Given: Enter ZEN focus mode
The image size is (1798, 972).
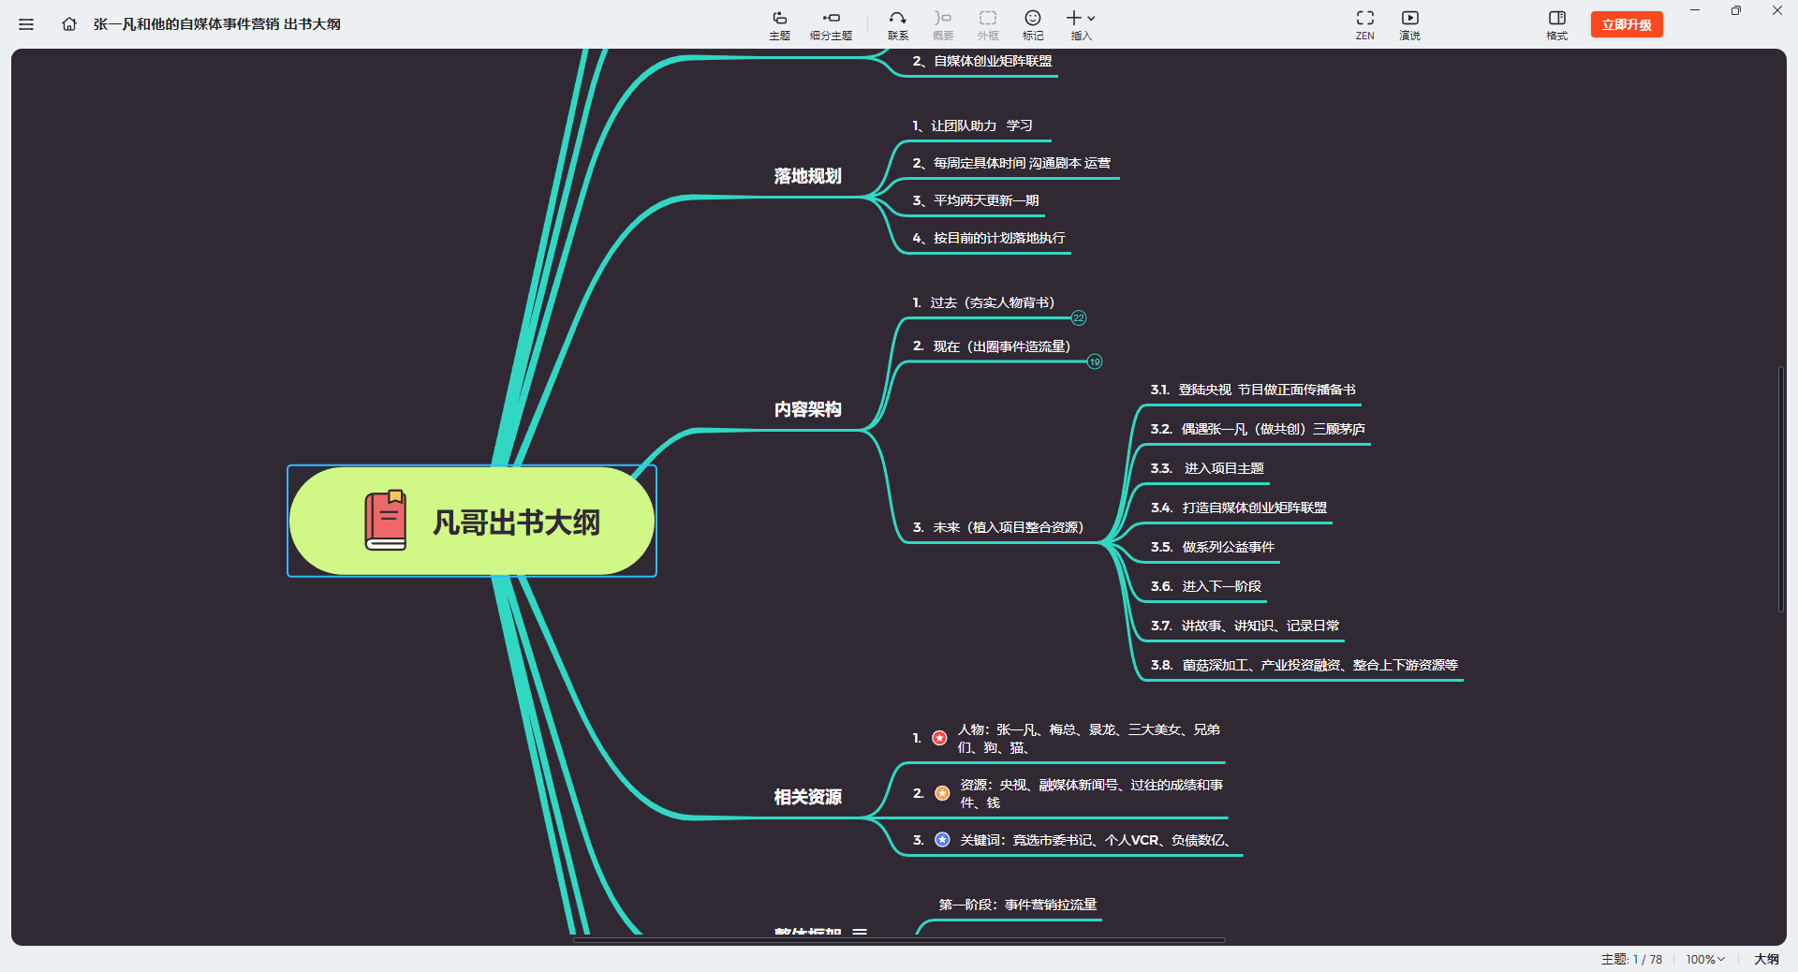Looking at the screenshot, I should pyautogui.click(x=1363, y=23).
